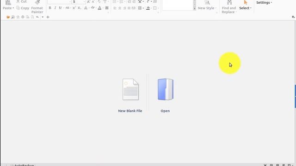Click the ribbon collapse icon at right
Screen dimensions: 296x166
click(x=293, y=17)
